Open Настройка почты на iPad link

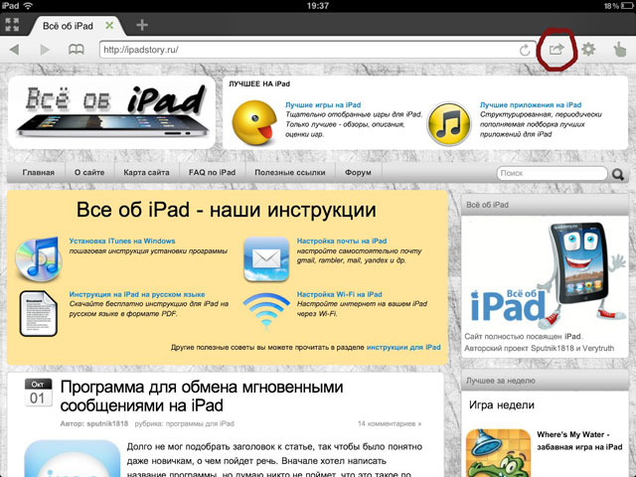click(x=342, y=240)
